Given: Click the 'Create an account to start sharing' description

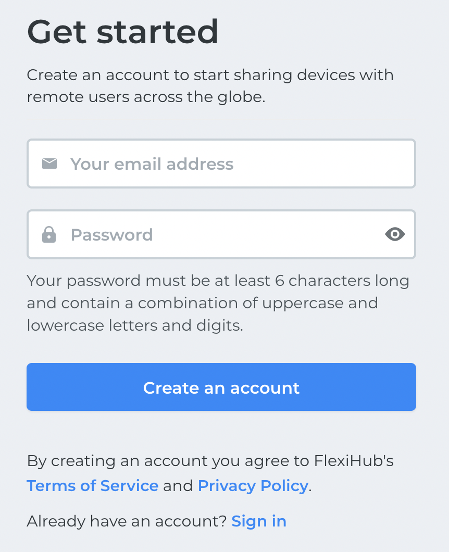Looking at the screenshot, I should tap(210, 75).
